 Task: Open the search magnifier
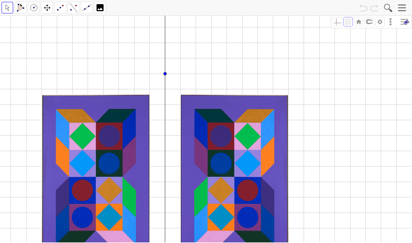pos(388,8)
